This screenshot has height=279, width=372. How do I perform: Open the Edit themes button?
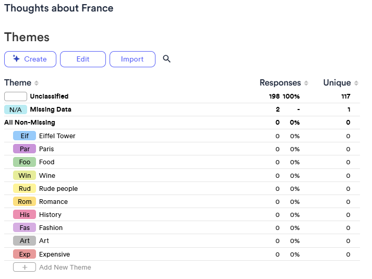[83, 59]
